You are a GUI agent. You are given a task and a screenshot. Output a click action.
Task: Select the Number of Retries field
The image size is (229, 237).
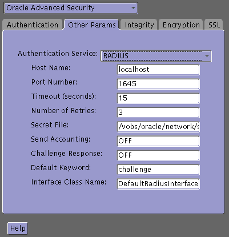tap(158, 113)
